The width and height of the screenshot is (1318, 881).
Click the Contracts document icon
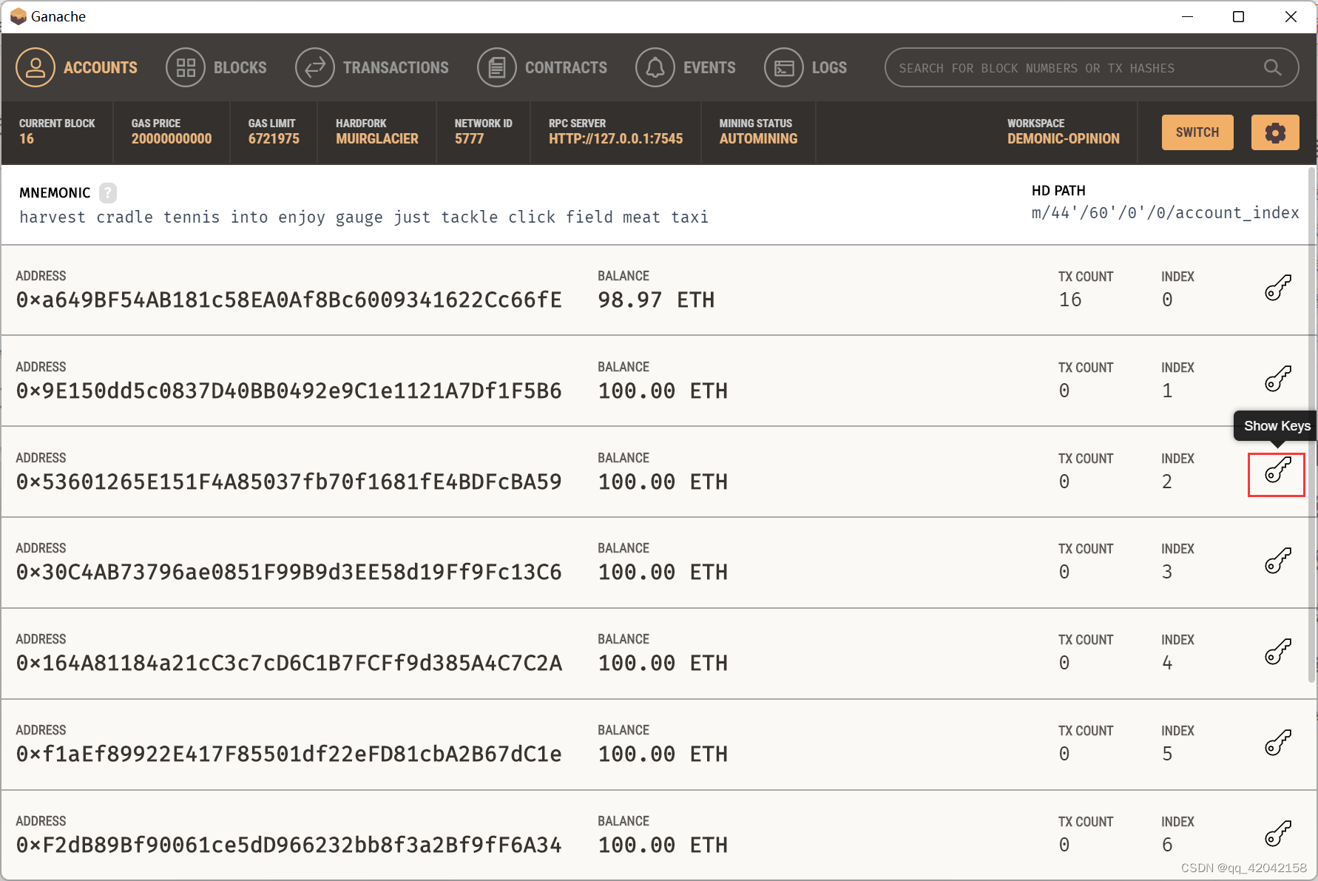click(497, 67)
